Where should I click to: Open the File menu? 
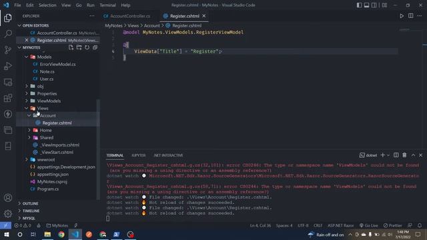(17, 5)
